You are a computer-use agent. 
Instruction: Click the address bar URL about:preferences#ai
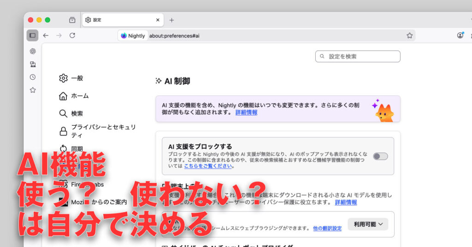[174, 36]
